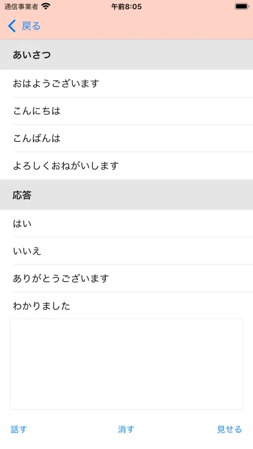Choose the こんにちは phrase row
The image size is (253, 449).
pyautogui.click(x=126, y=111)
